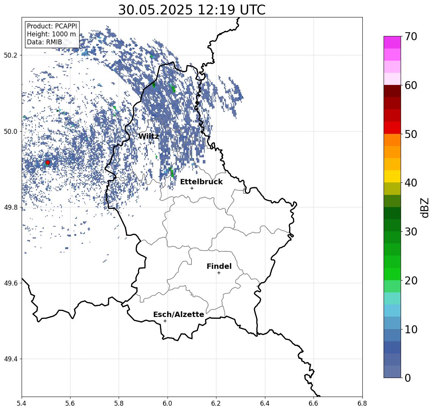This screenshot has width=434, height=411.
Task: Click the cross marker below Findel
Action: coord(219,273)
